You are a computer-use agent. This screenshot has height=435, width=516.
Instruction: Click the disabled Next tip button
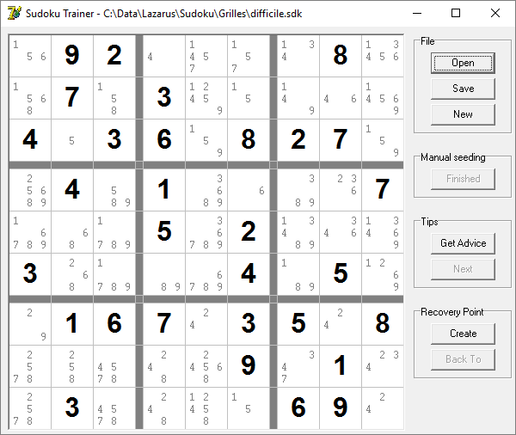(463, 269)
